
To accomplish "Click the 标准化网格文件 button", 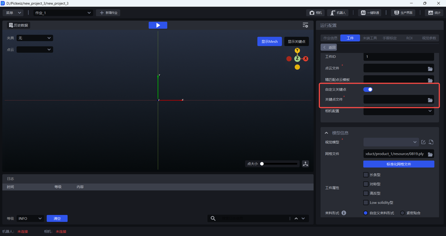I will click(399, 164).
